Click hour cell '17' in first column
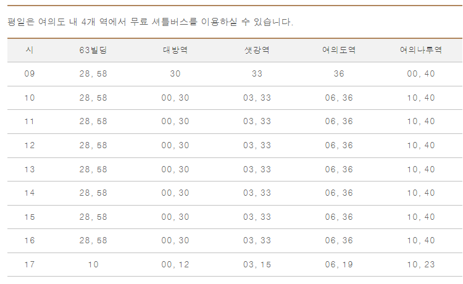The image size is (463, 284). pyautogui.click(x=30, y=264)
